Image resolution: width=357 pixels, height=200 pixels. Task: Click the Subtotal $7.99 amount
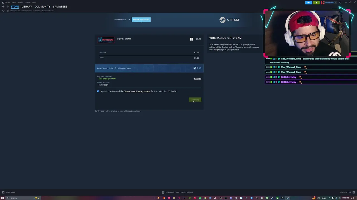point(197,52)
